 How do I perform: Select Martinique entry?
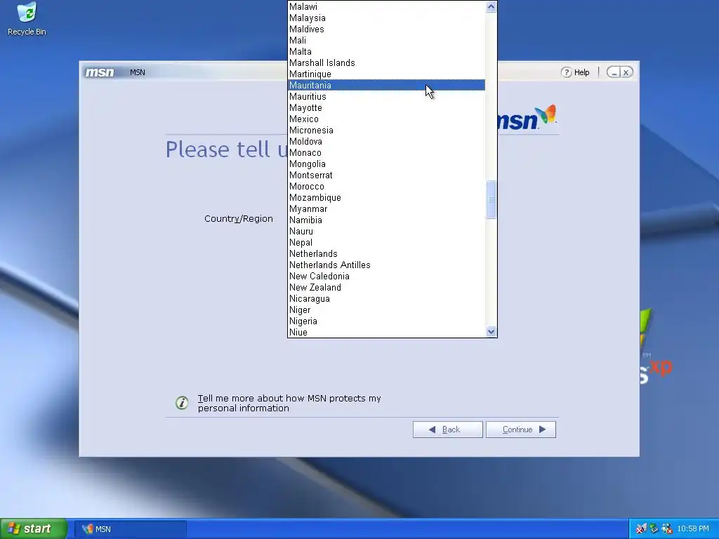click(x=387, y=74)
